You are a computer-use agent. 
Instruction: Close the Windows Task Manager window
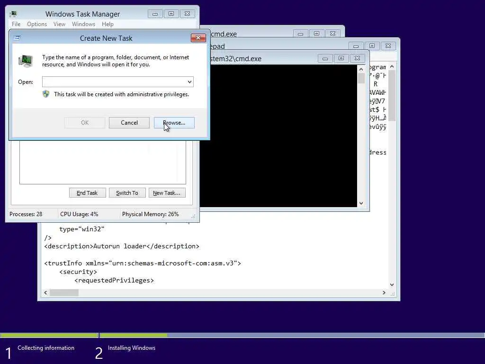tap(187, 14)
